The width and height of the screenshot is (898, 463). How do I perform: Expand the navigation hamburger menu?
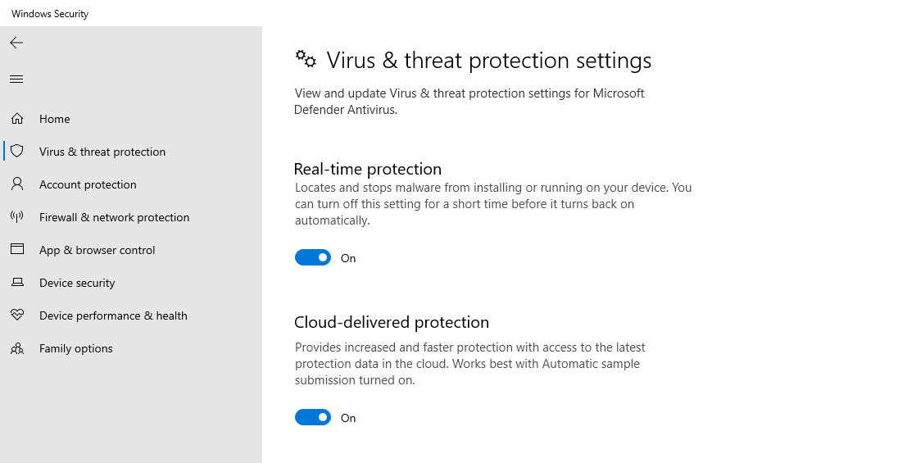point(16,79)
